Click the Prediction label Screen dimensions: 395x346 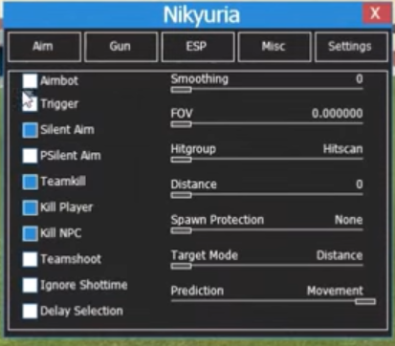[x=197, y=291]
